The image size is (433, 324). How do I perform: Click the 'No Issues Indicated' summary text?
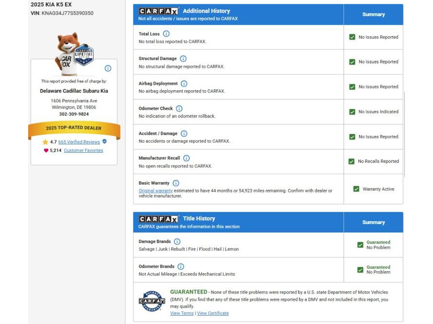pyautogui.click(x=378, y=112)
